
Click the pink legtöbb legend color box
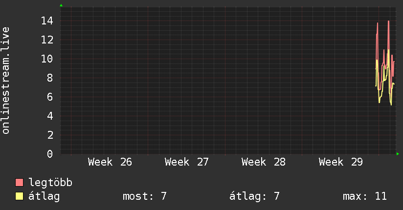click(19, 182)
